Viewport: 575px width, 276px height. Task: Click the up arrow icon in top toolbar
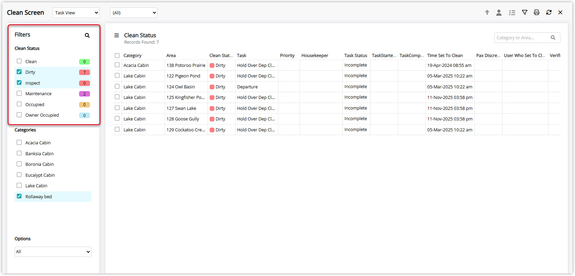487,12
